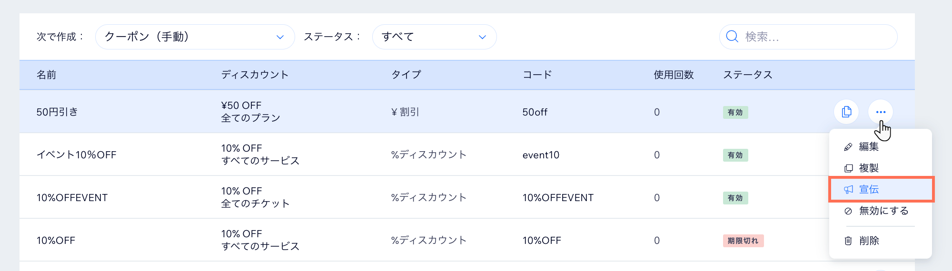Click the magnifier icon in the search box
The image size is (952, 271).
coord(732,37)
